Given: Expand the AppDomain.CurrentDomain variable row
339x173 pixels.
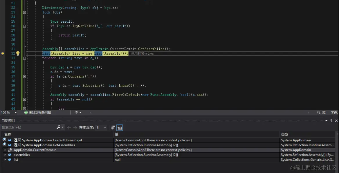Looking at the screenshot, I should coord(5,150).
